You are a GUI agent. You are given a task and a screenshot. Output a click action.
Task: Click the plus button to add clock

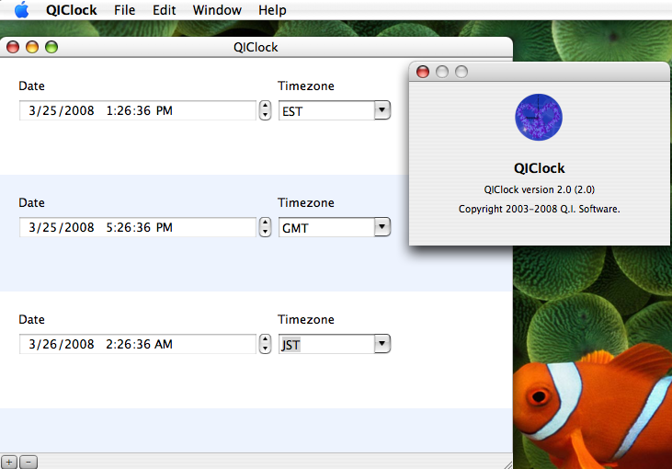[9, 463]
